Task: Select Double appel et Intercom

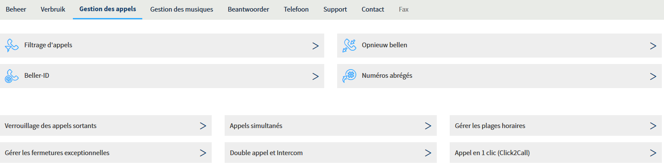Action: tap(331, 153)
